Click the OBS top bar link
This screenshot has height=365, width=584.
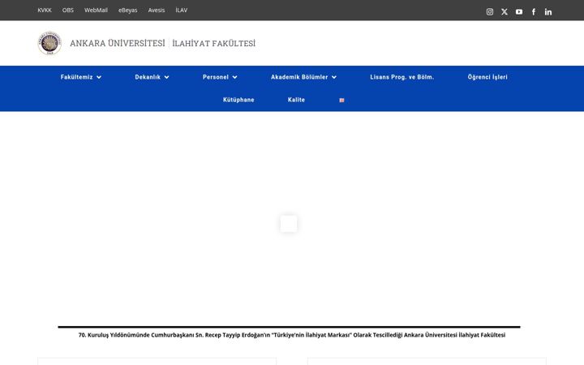(x=68, y=10)
